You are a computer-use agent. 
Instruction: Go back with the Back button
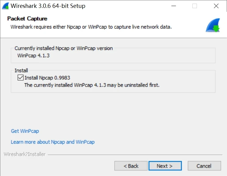(131, 166)
